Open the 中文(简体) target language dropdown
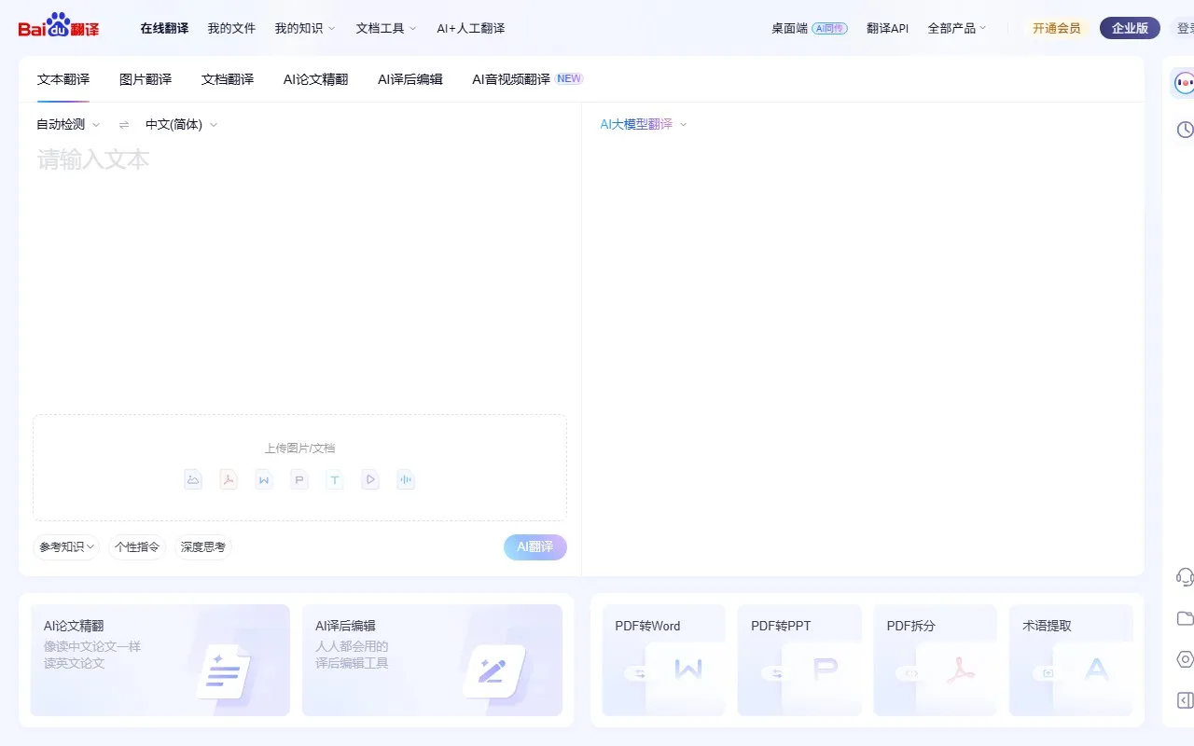Screen dimensions: 1194x746 [x=177, y=124]
